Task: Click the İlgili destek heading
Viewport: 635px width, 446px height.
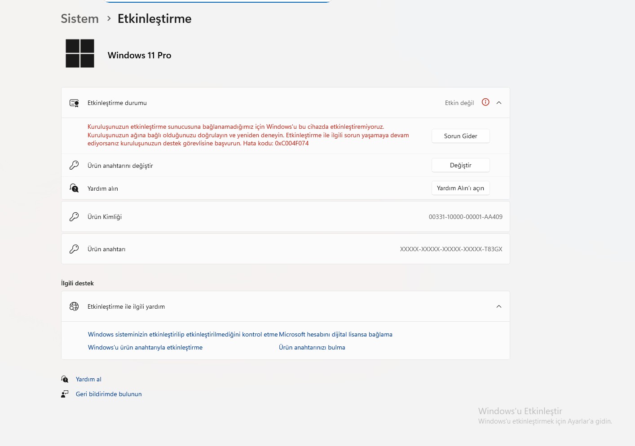Action: click(x=77, y=283)
